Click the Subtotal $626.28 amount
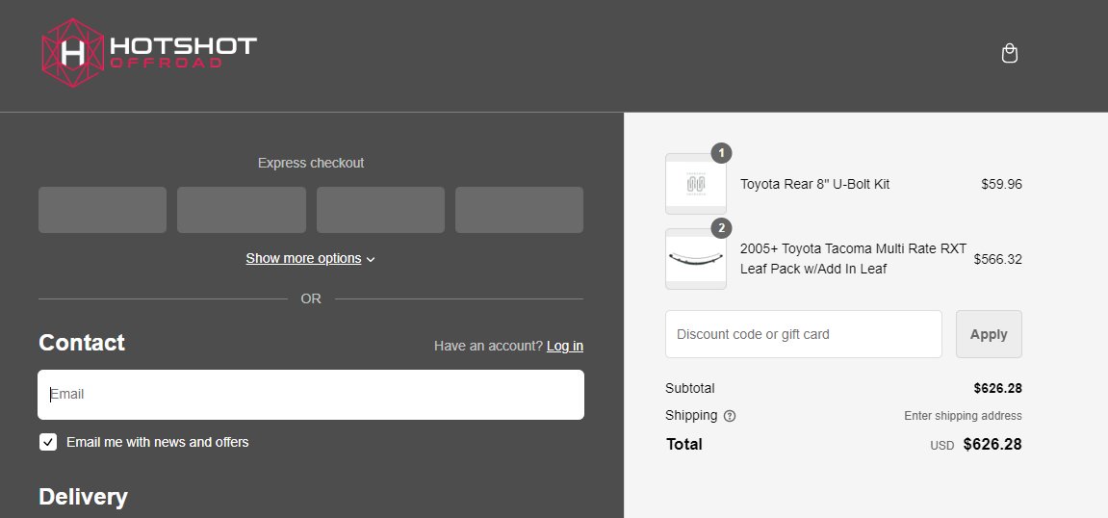This screenshot has height=518, width=1108. tap(997, 388)
